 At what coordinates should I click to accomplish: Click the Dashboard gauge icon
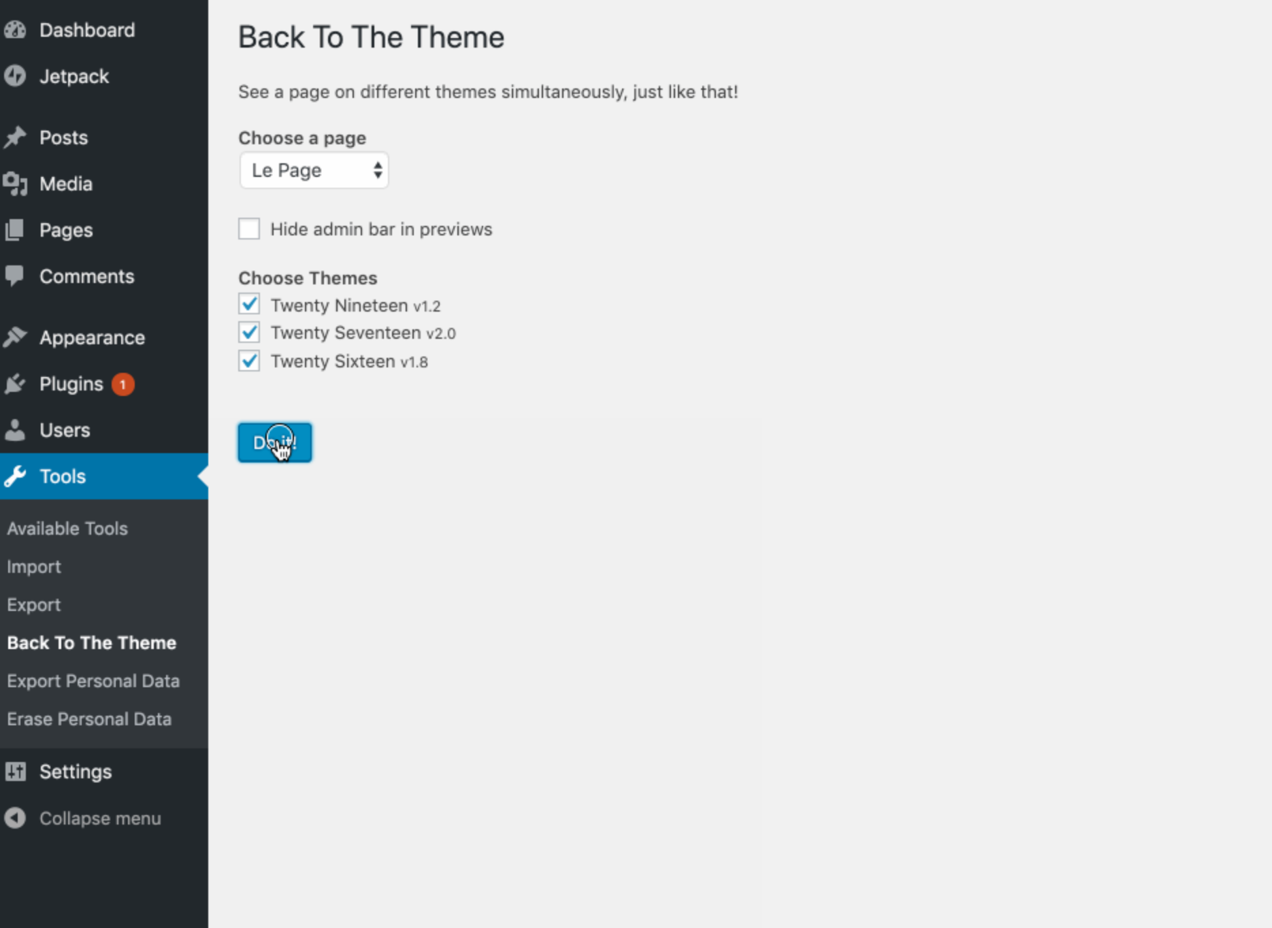coord(15,30)
